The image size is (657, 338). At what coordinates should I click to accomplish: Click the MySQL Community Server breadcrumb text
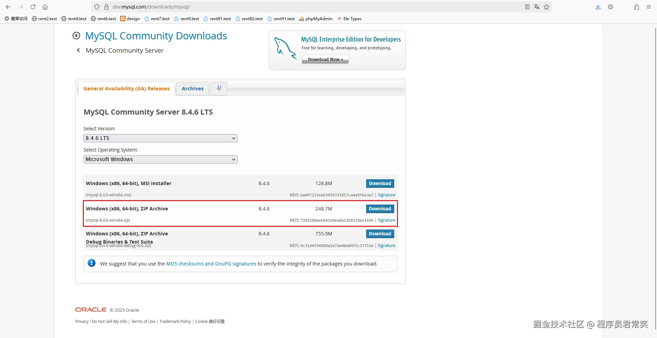tap(125, 51)
